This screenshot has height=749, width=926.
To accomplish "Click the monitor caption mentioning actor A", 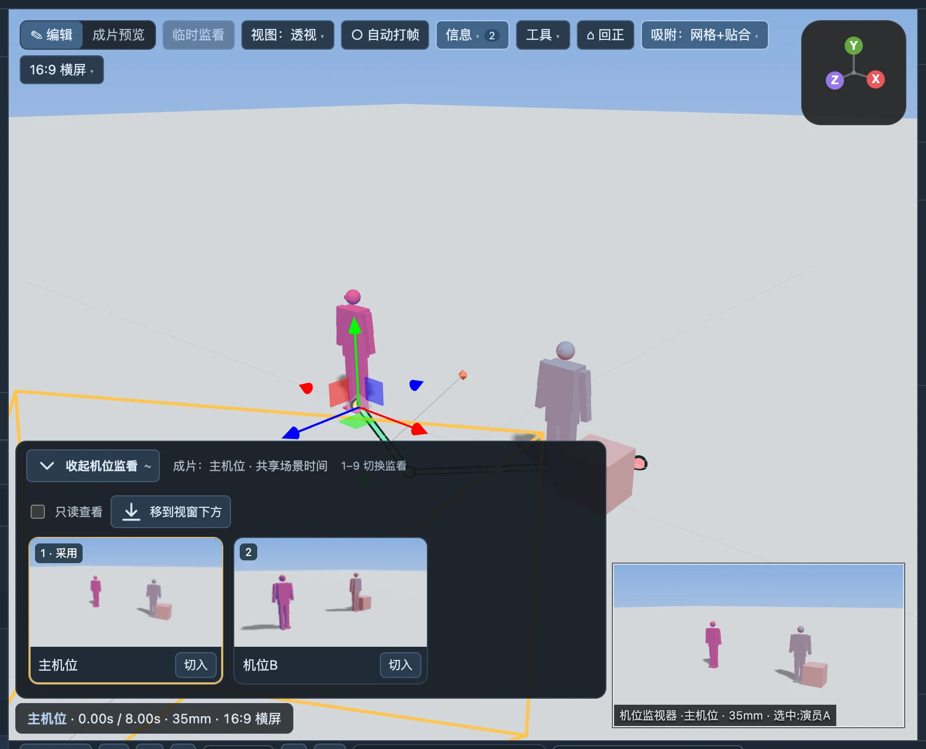I will click(x=725, y=715).
